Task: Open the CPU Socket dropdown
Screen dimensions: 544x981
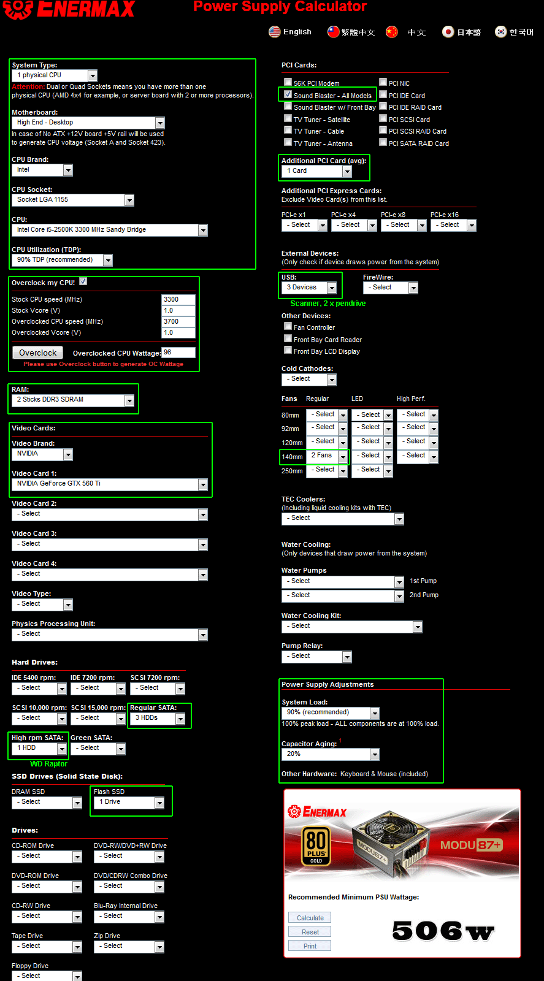Action: coord(73,200)
